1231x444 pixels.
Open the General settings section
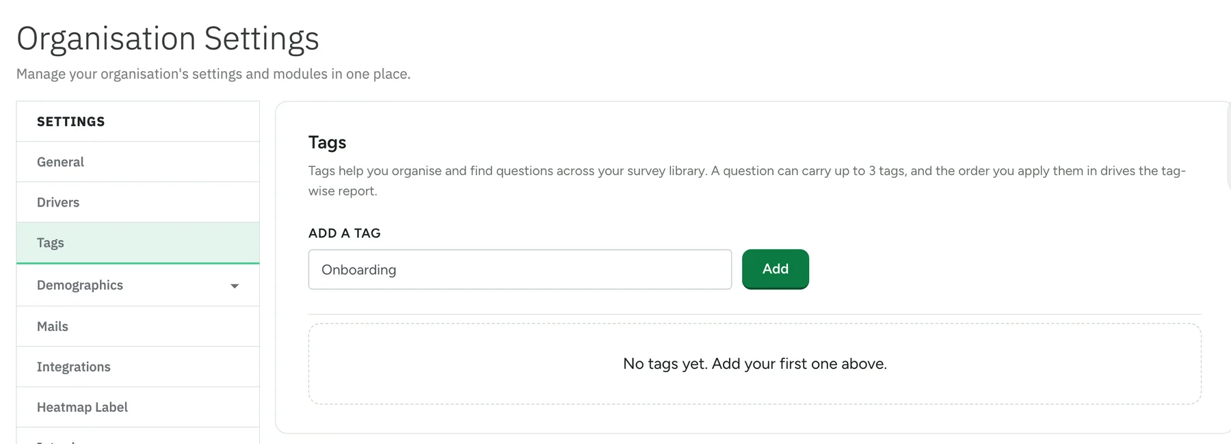click(x=137, y=161)
